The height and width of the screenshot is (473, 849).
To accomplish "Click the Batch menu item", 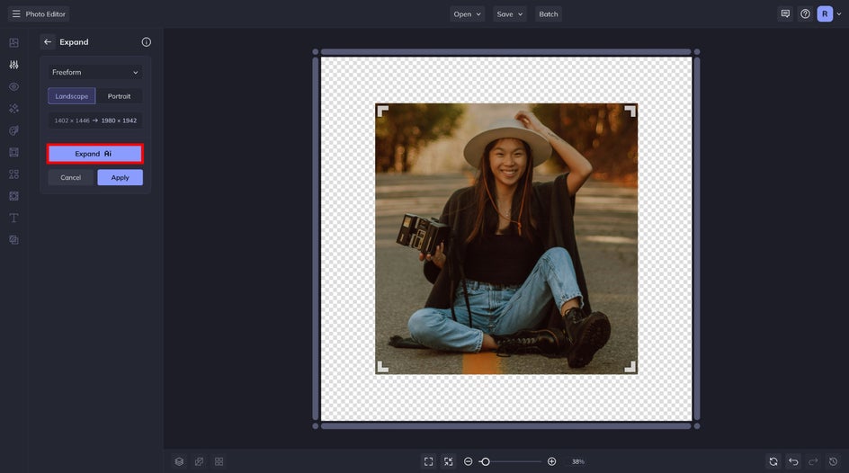I will 549,14.
